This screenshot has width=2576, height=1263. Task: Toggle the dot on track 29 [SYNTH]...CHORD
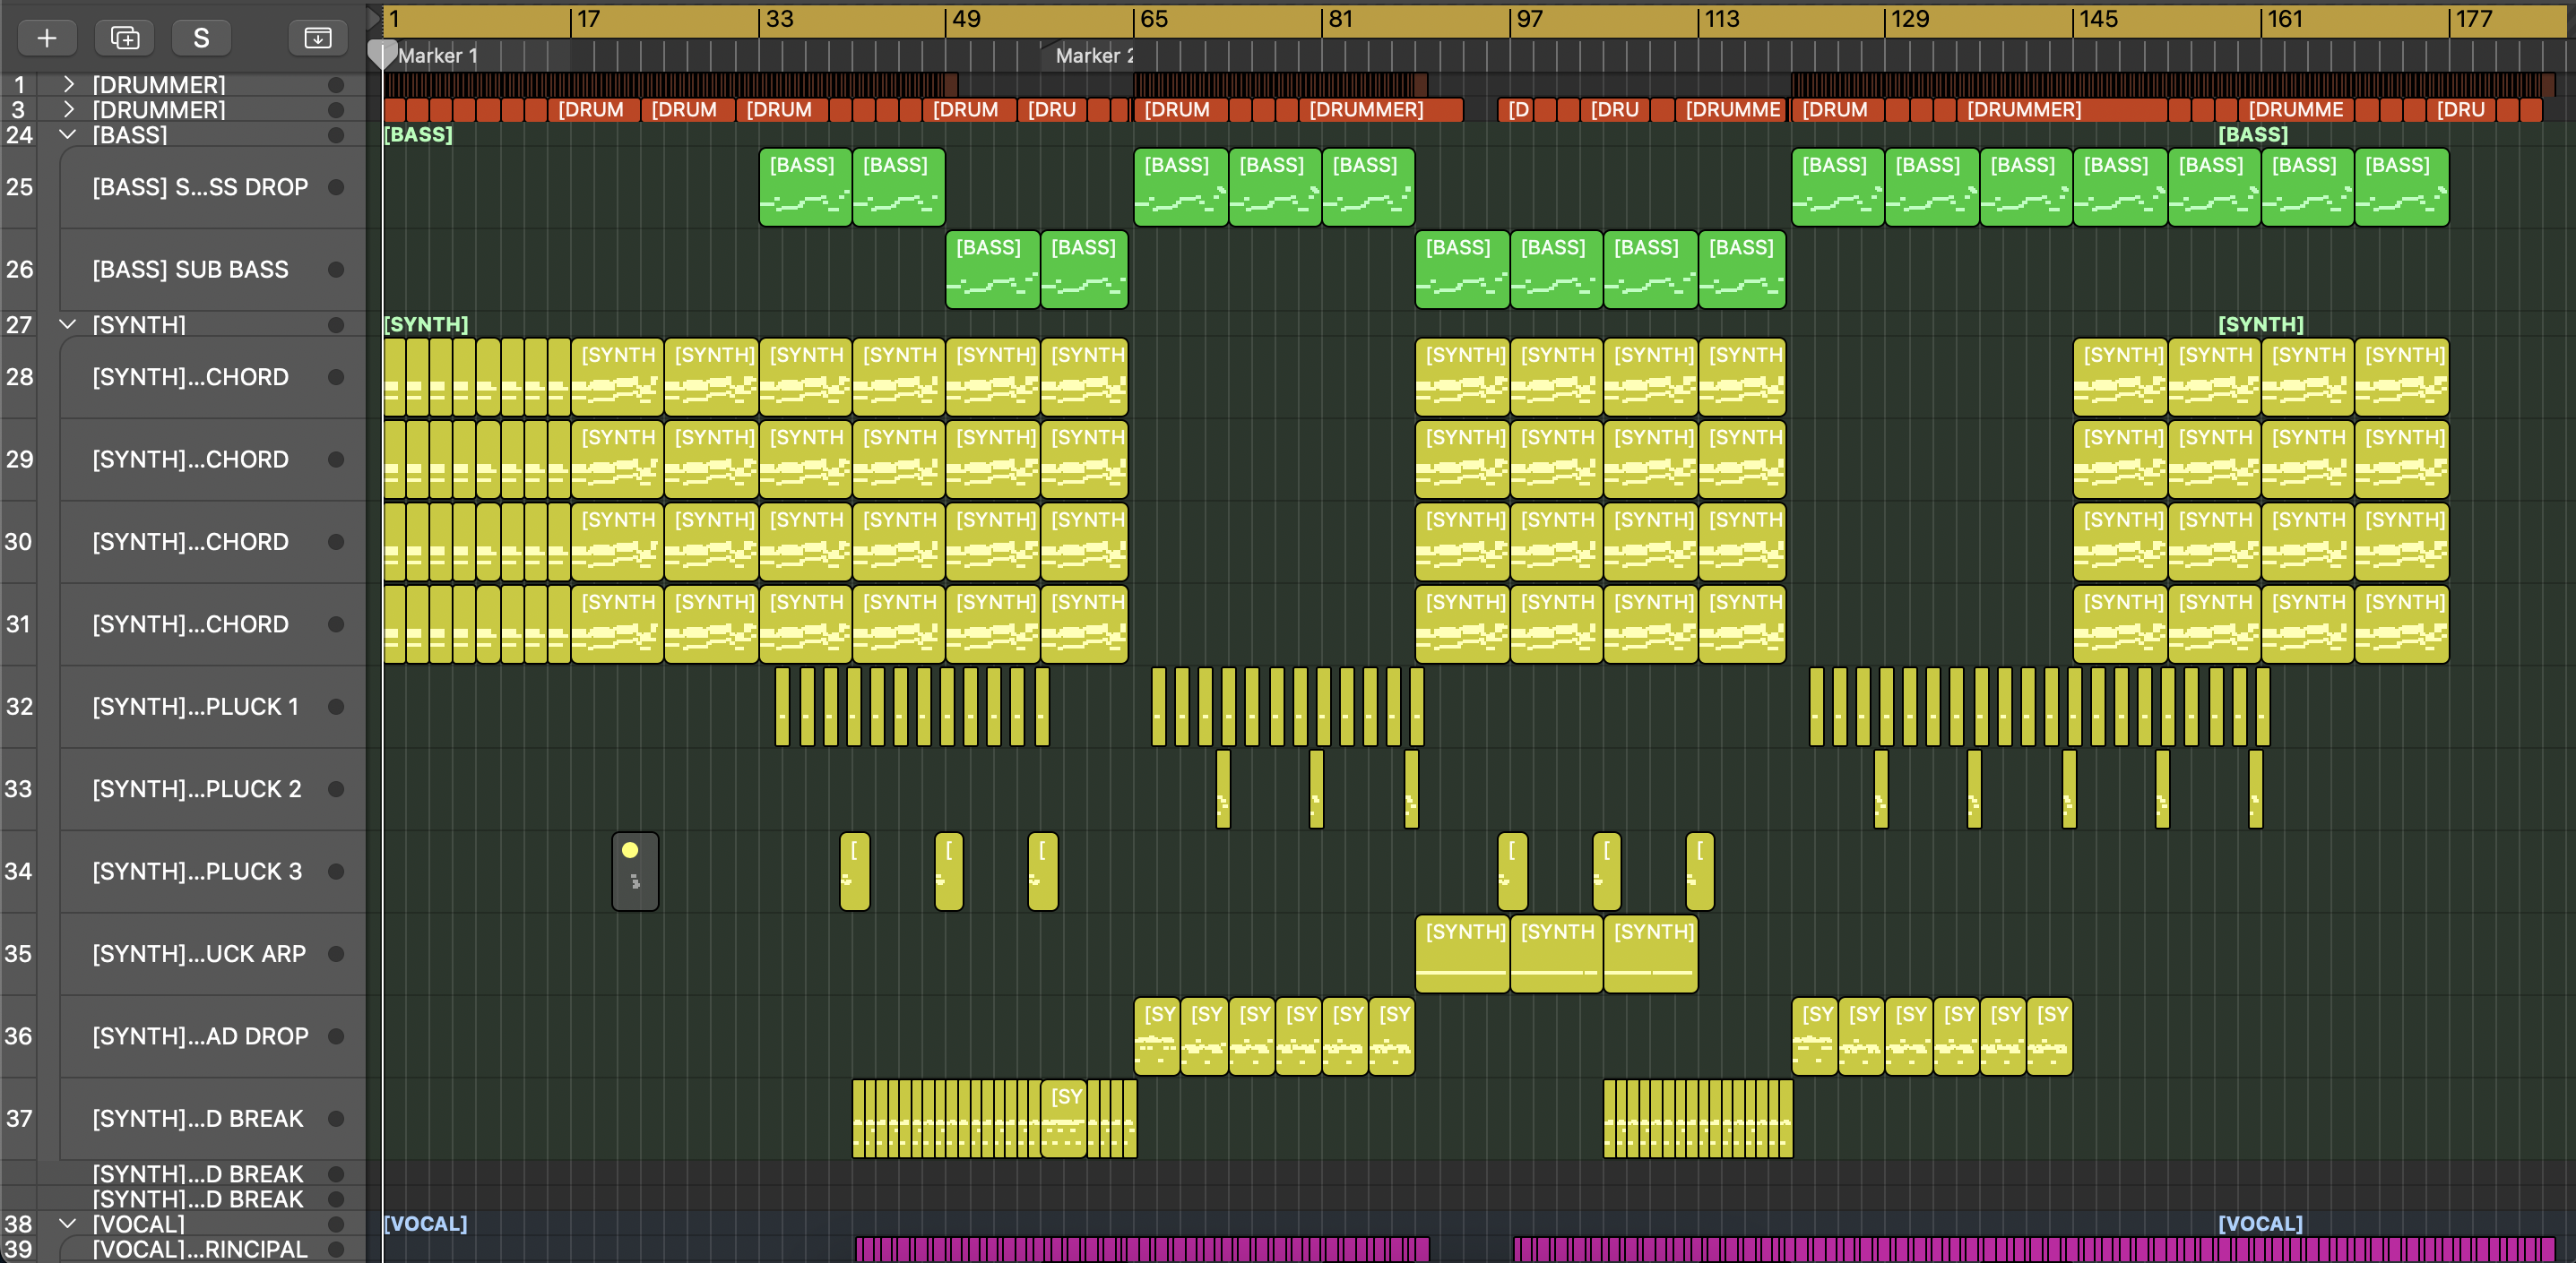coord(336,460)
